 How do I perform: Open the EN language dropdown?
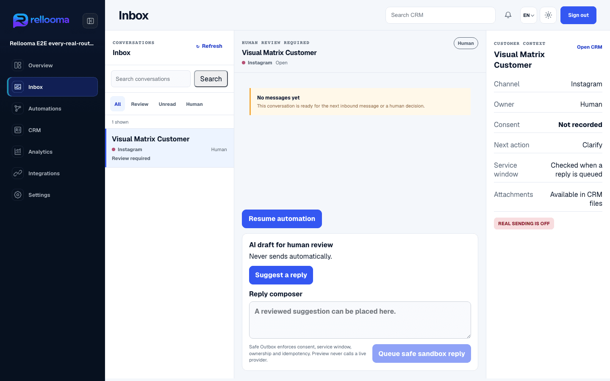[529, 15]
